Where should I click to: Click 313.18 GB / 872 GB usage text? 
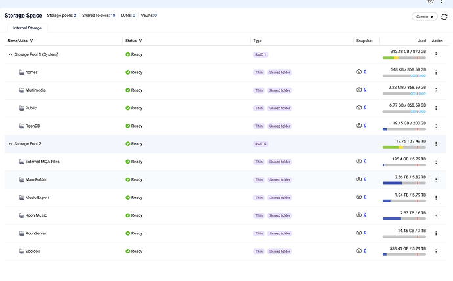[408, 52]
